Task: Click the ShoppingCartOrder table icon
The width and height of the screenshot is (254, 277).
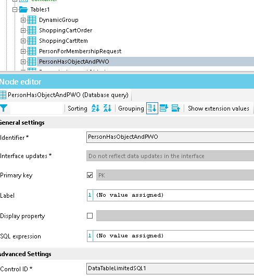Action: [x=32, y=30]
